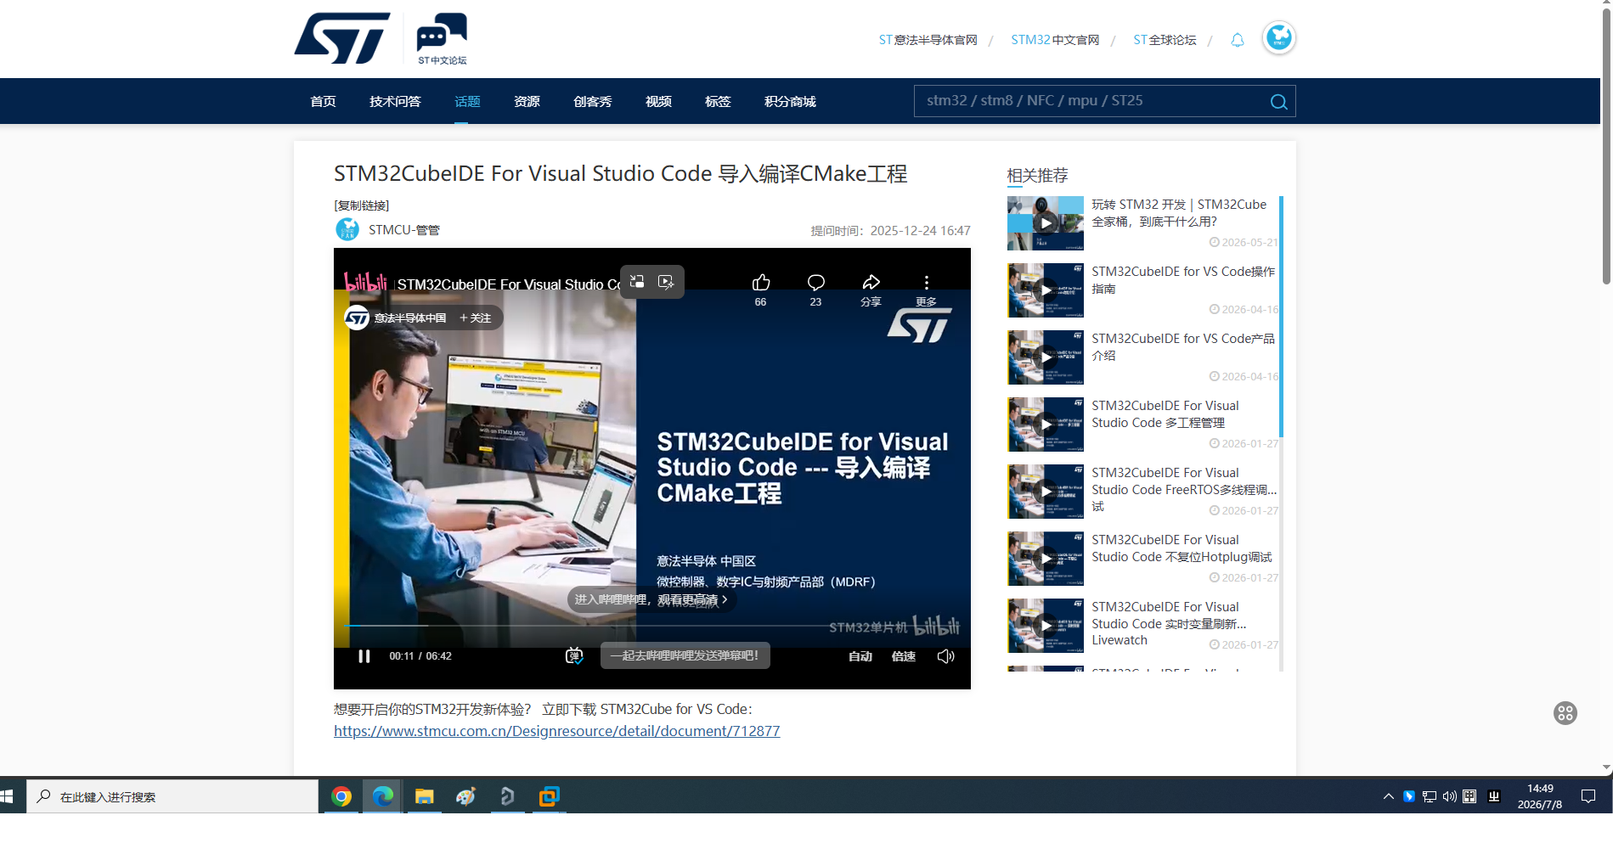This screenshot has height=849, width=1613.
Task: Open video comments bubble icon
Action: pos(815,283)
